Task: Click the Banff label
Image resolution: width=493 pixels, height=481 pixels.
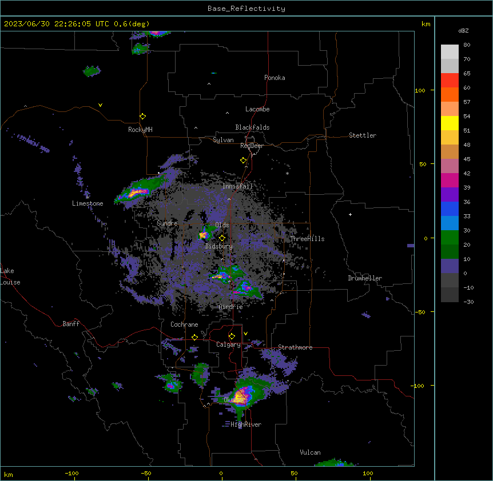Action: 71,324
